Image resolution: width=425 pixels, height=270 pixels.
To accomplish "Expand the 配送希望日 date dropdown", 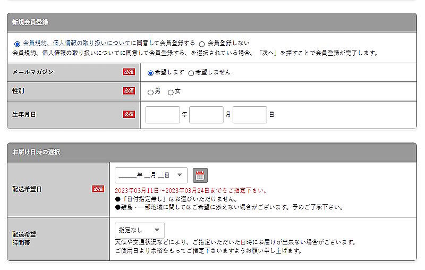I will click(151, 175).
